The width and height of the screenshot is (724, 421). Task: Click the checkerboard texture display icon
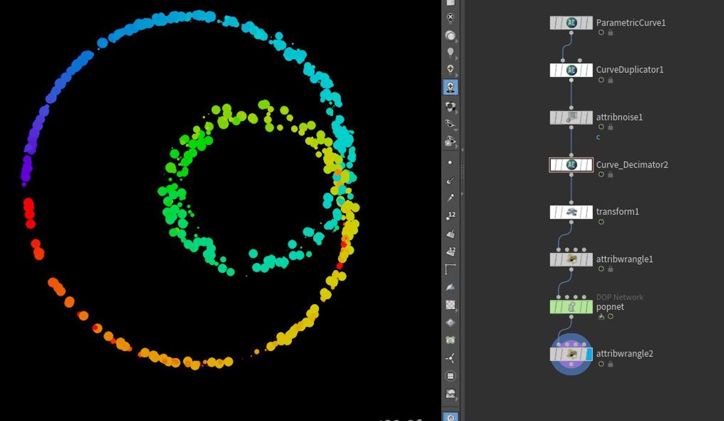point(450,305)
